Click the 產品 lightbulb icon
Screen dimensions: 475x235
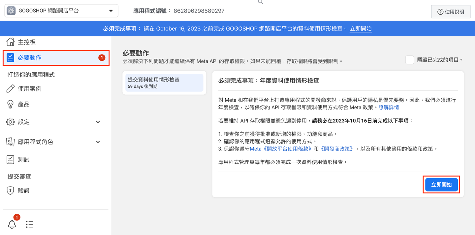[10, 104]
